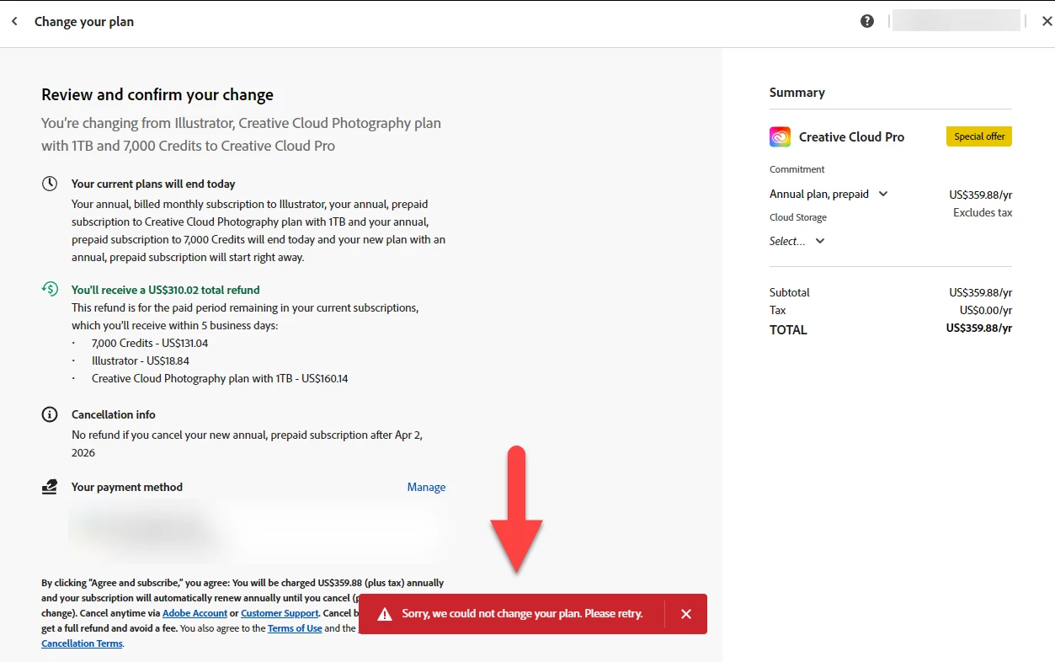This screenshot has width=1055, height=662.
Task: Click the 'Review and confirm your change' heading
Action: (x=157, y=94)
